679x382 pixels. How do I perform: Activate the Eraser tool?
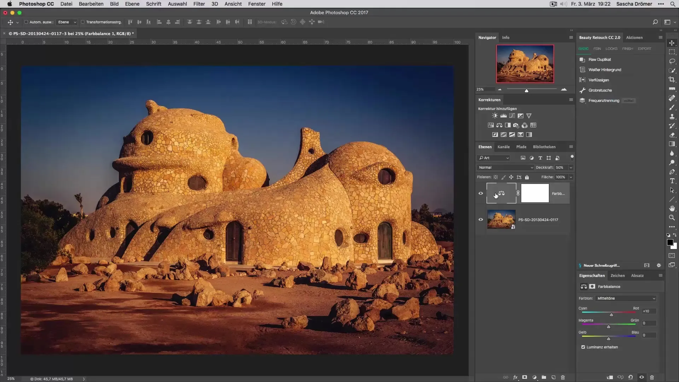pos(672,135)
